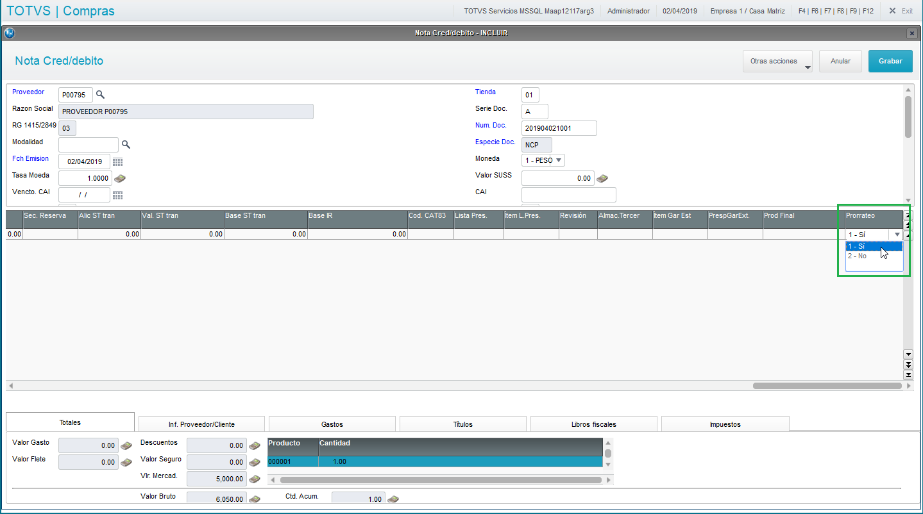Open calculator icon beside Valor Flete
This screenshot has height=514, width=923.
click(x=126, y=462)
